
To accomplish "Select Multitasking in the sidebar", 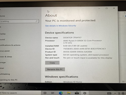I will 5,74.
